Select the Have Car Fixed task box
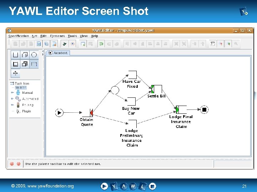This screenshot has width=257, height=192. tap(132, 75)
